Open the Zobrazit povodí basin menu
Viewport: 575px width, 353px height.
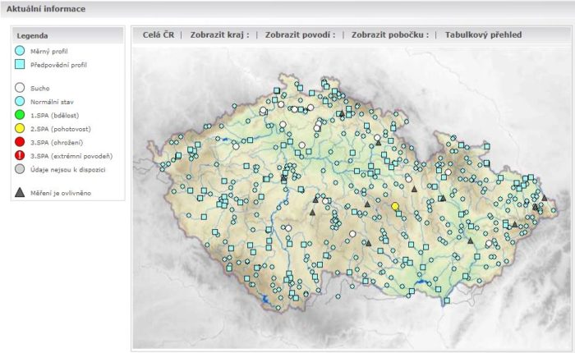[x=301, y=34]
